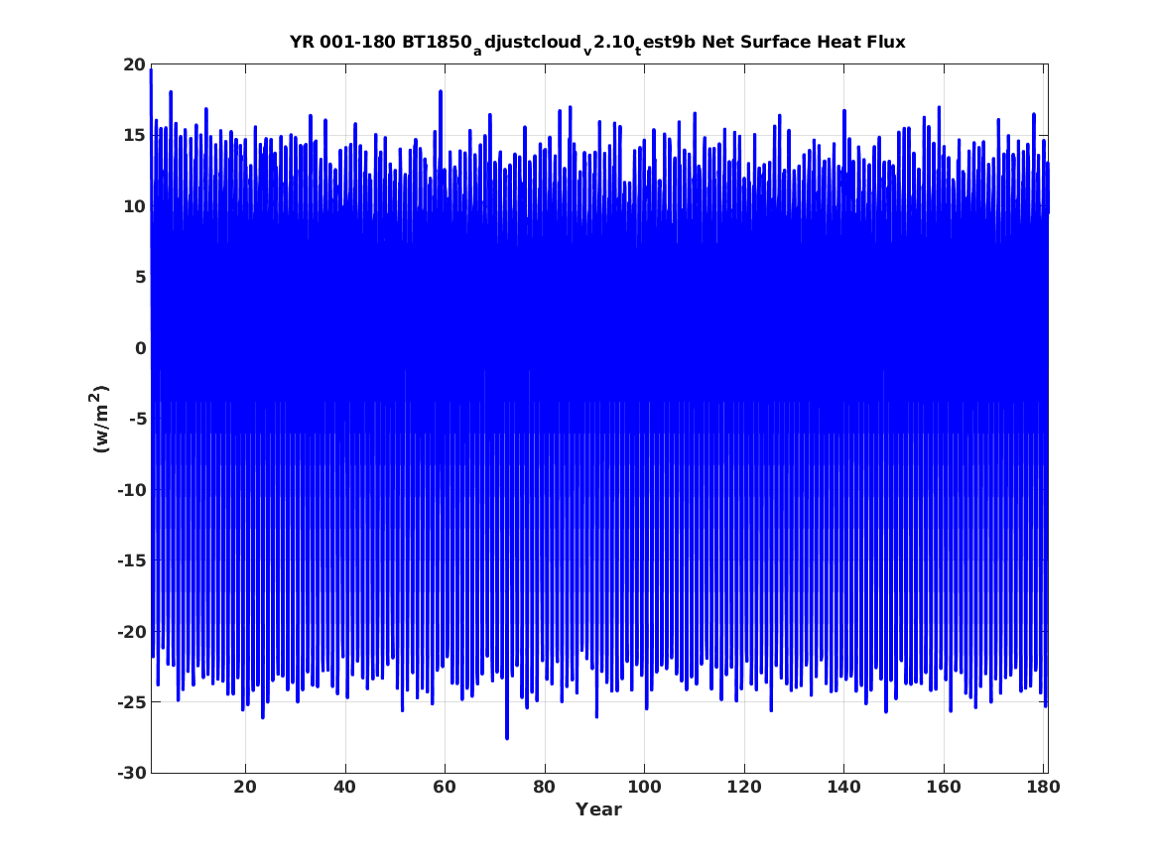Click x-axis tick label '100'
This screenshot has height=868, width=1158.
click(644, 788)
